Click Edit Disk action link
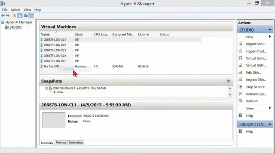This screenshot has height=154, width=275. (x=254, y=72)
